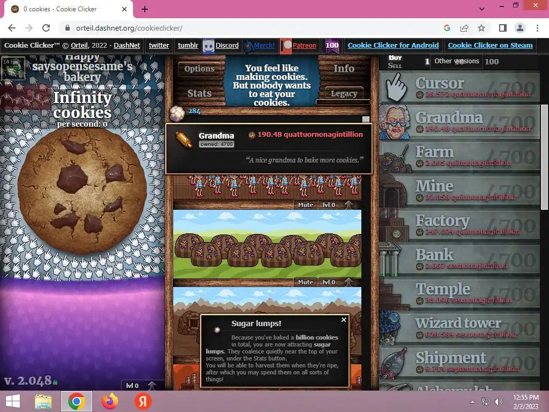
Task: Set store bulk amount to 1
Action: pos(427,62)
